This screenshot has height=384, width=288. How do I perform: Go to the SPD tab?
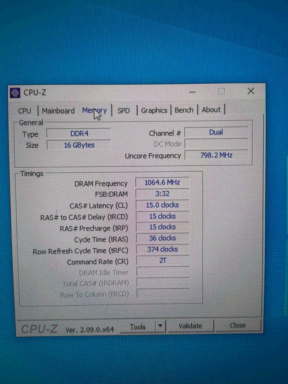124,110
